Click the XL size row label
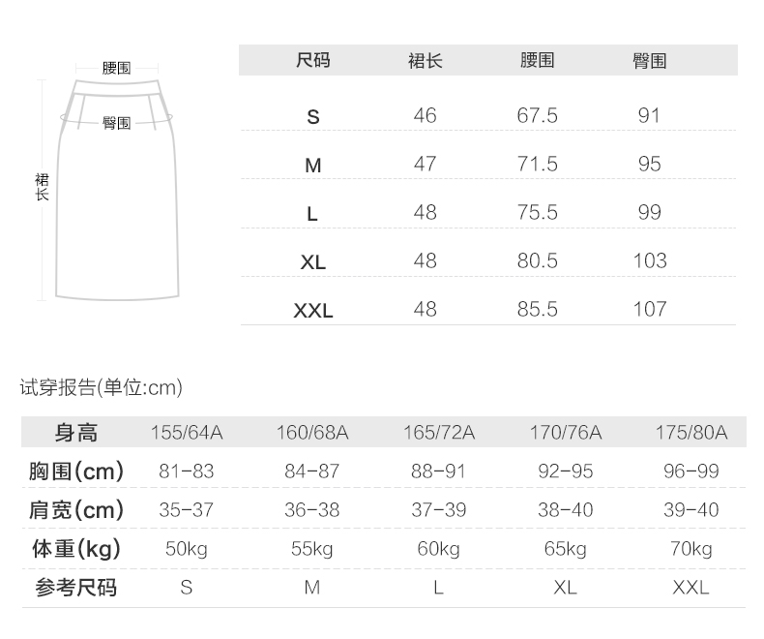 coord(312,262)
